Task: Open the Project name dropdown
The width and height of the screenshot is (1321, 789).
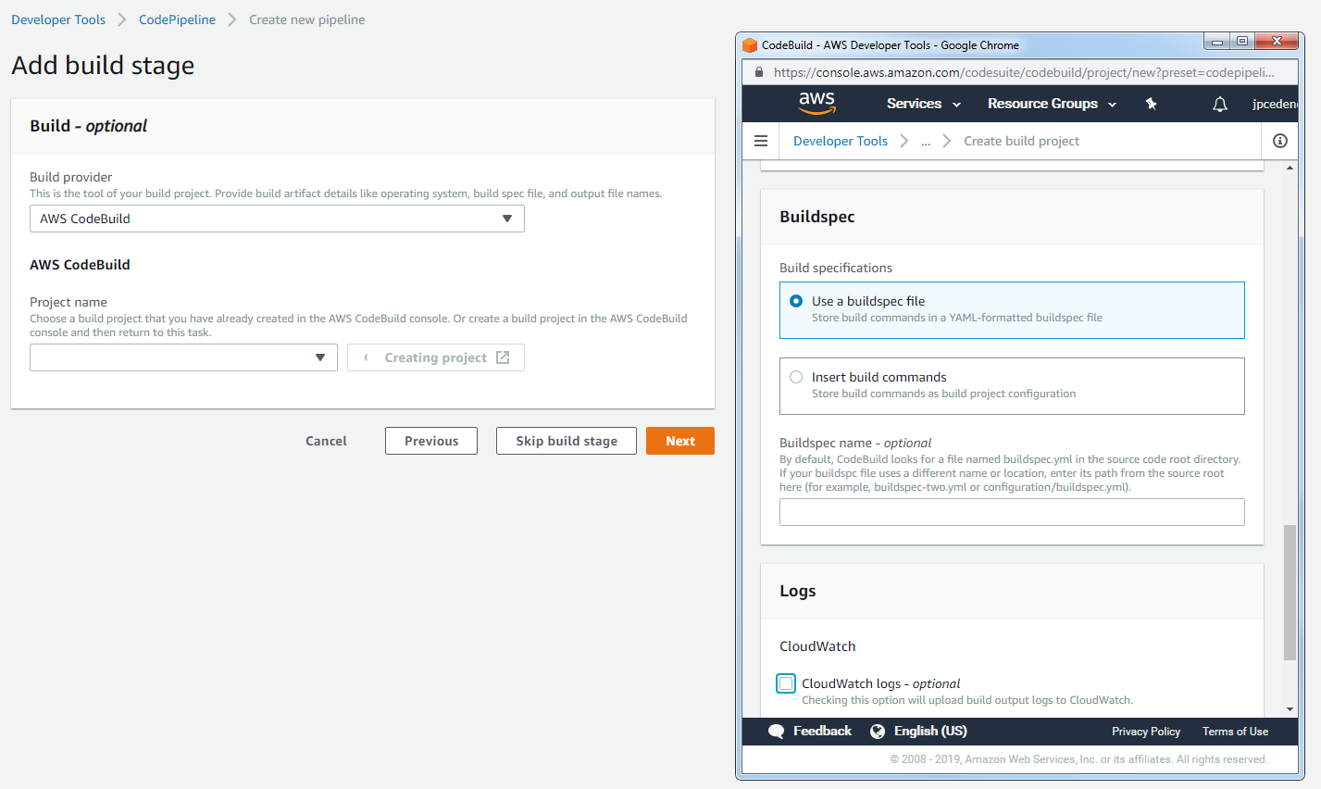Action: pyautogui.click(x=183, y=357)
